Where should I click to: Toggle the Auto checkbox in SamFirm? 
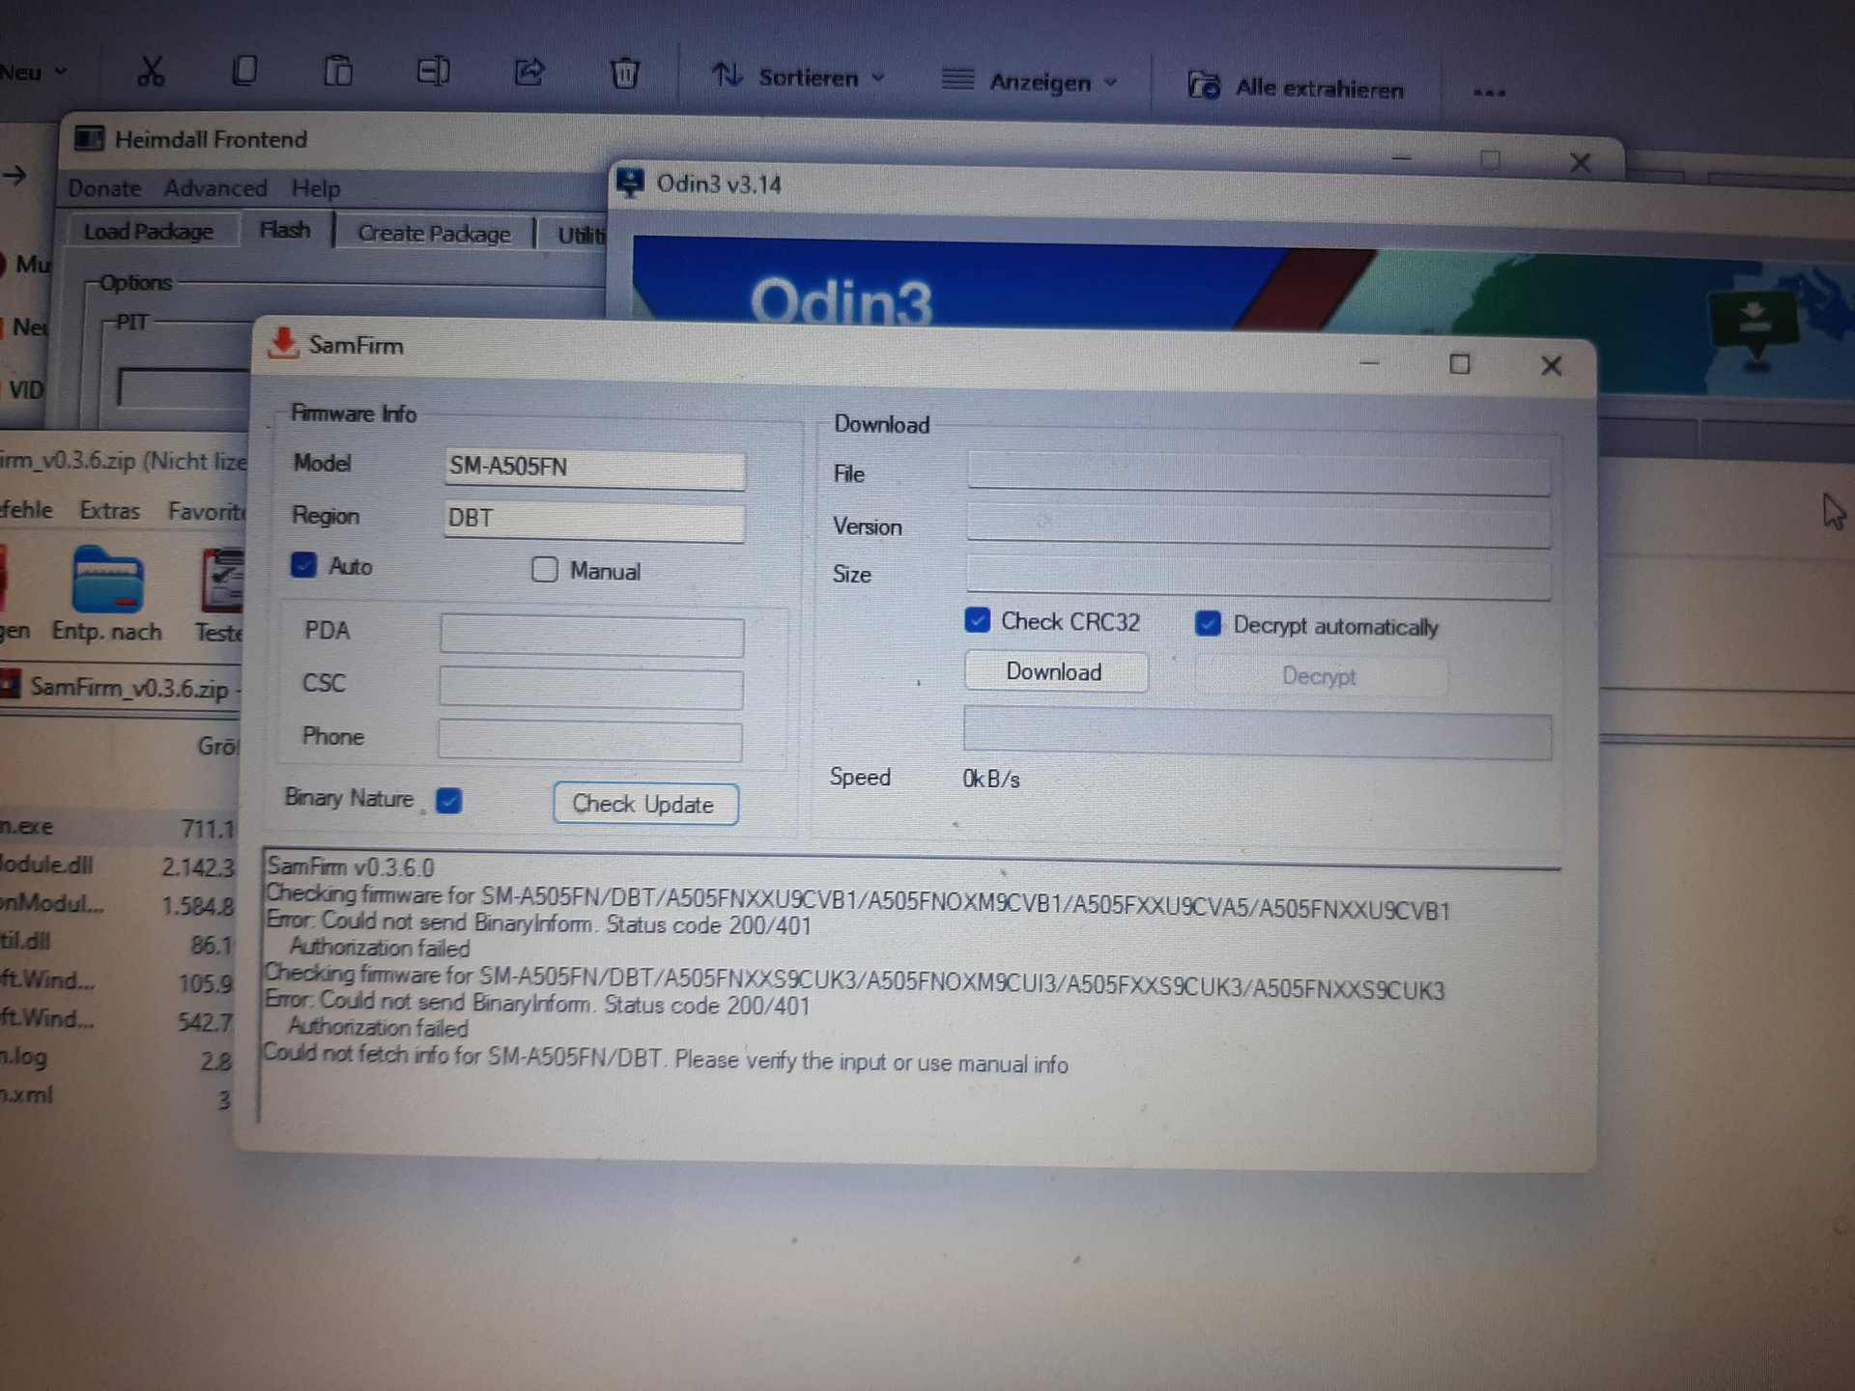303,565
